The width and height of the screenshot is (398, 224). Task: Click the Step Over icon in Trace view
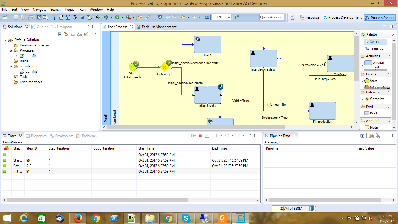coord(227,136)
